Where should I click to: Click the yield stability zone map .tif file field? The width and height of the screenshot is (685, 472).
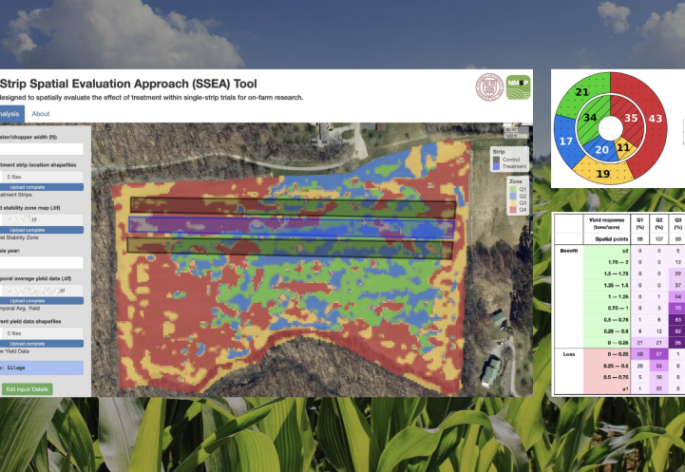tap(42, 219)
